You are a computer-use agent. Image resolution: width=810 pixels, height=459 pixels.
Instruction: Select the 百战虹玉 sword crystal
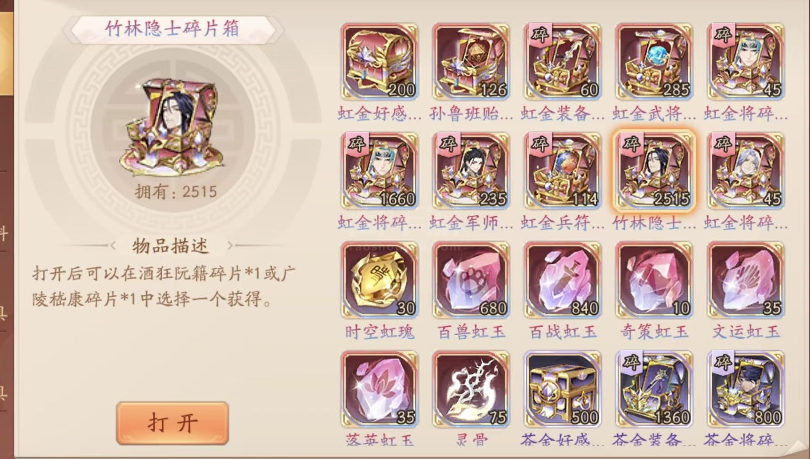[x=562, y=280]
